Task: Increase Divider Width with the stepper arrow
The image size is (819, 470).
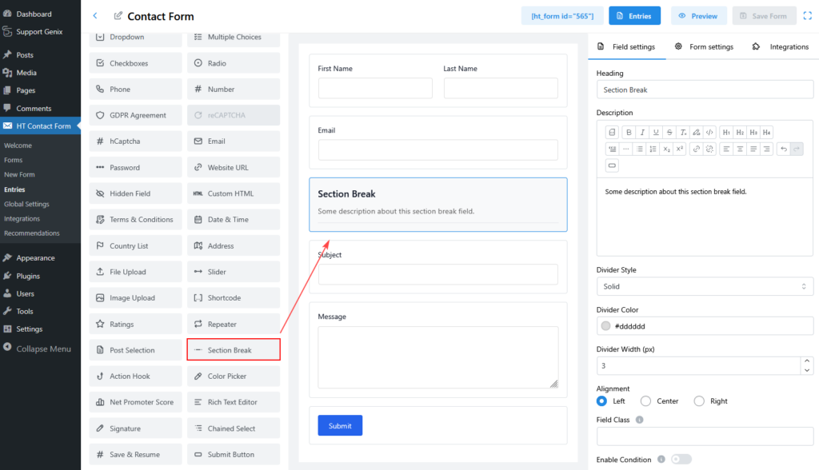Action: coord(807,361)
